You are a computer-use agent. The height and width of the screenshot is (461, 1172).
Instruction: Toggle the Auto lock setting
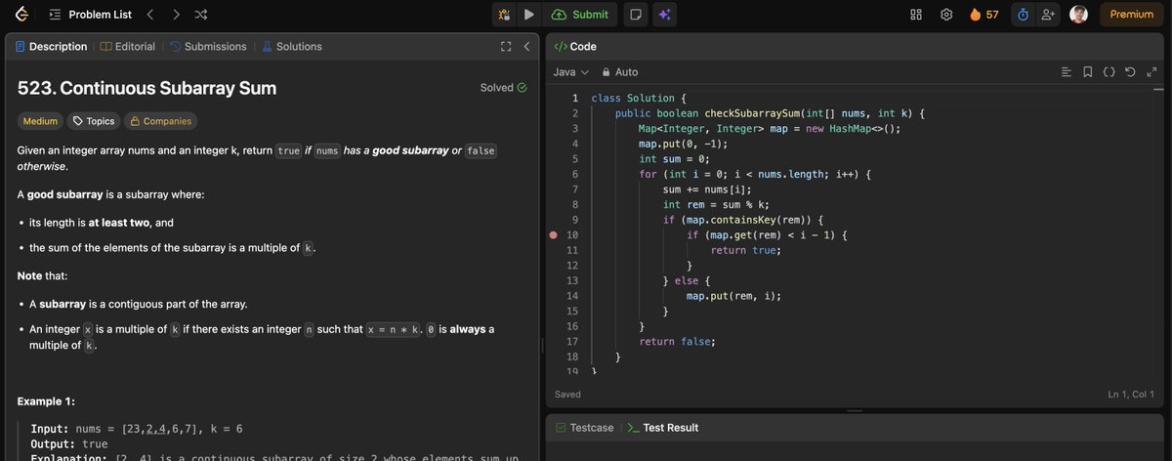pos(620,72)
